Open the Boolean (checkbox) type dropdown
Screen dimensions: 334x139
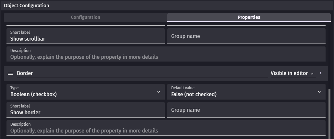tap(85, 92)
